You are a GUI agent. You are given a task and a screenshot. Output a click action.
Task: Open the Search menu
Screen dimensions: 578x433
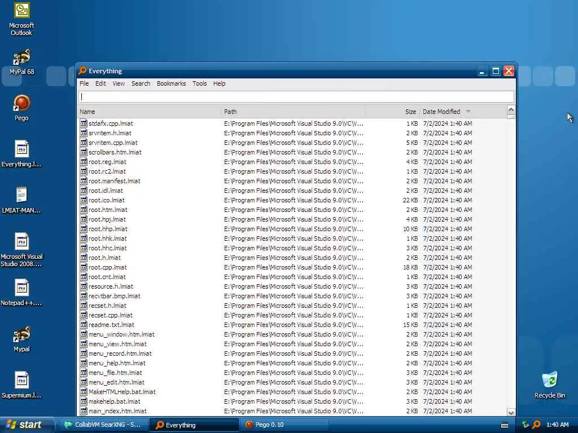(141, 83)
